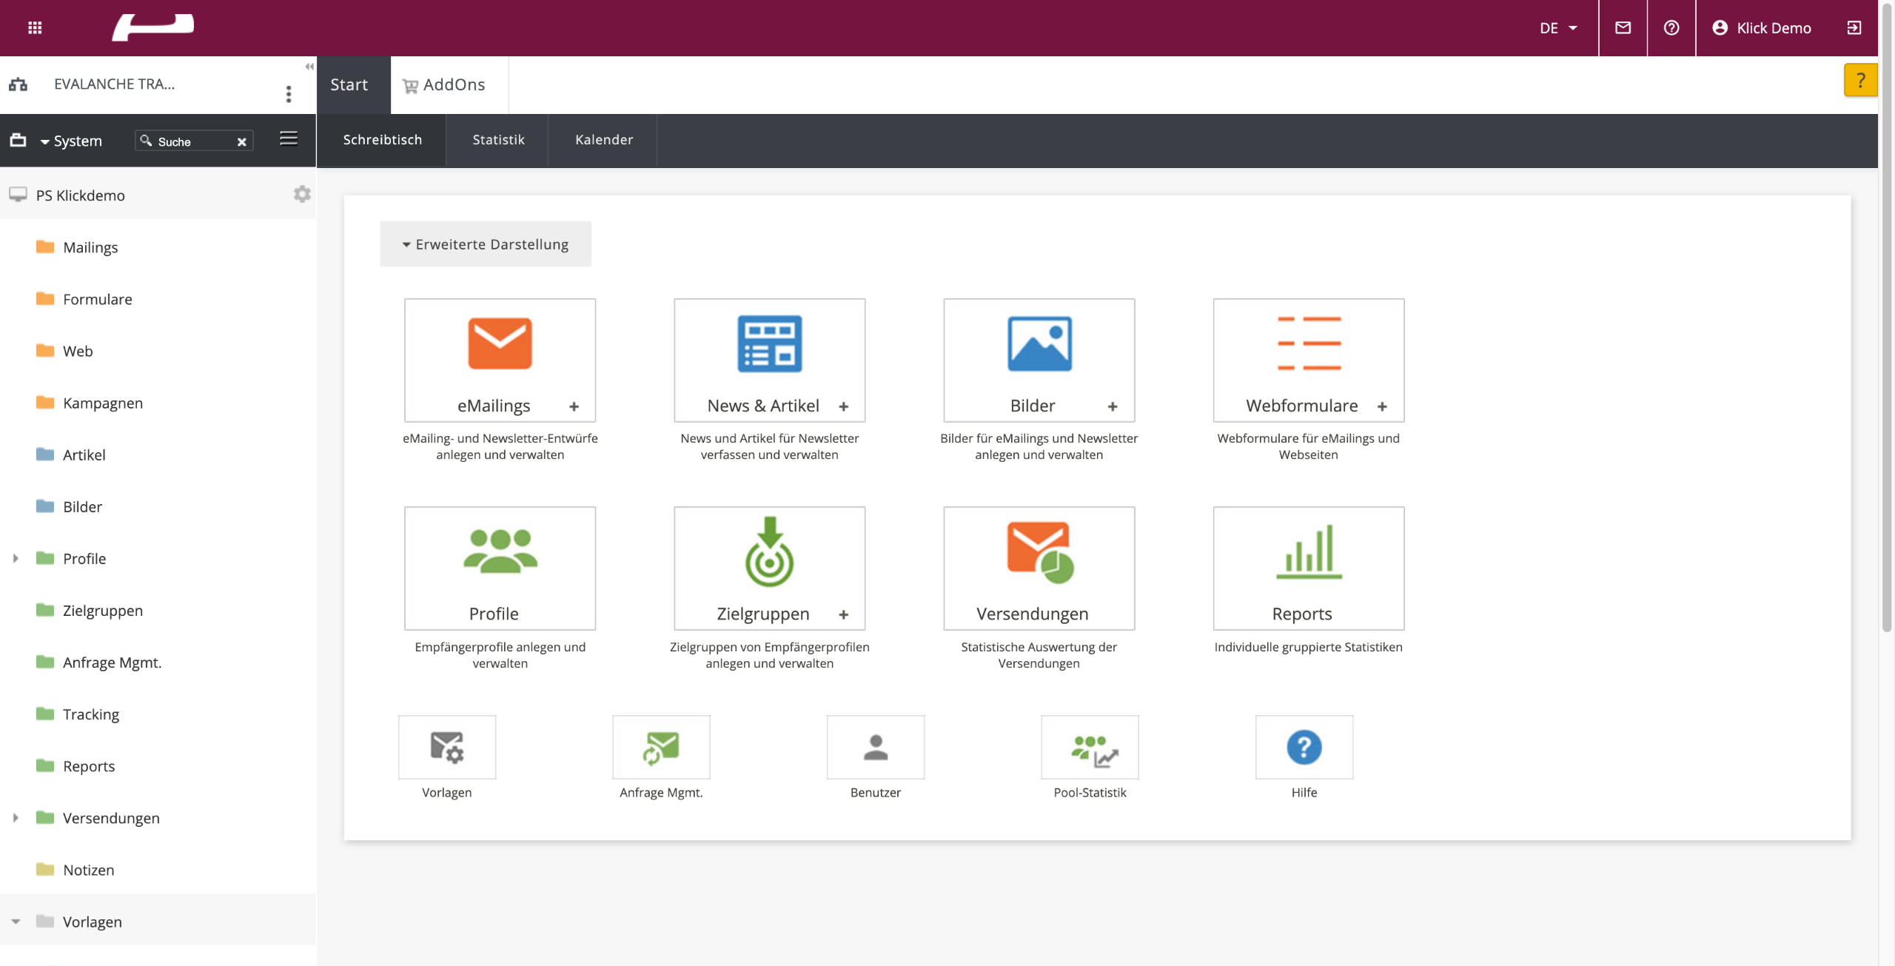Screen dimensions: 1895x966
Task: Toggle the Erweiterte Darstellung dropdown
Action: (x=486, y=244)
